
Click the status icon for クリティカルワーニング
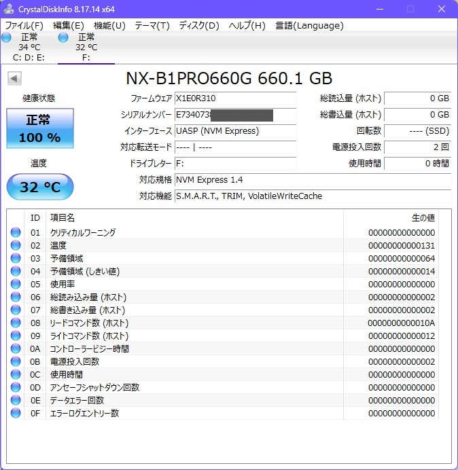pos(16,232)
